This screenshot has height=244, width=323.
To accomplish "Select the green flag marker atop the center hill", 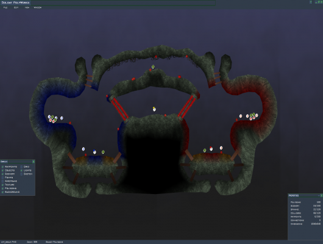I will coord(153,66).
